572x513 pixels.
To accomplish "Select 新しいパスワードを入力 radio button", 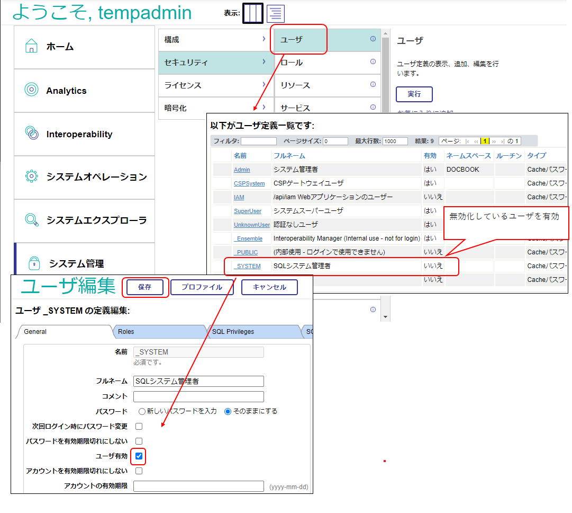I will (x=142, y=411).
